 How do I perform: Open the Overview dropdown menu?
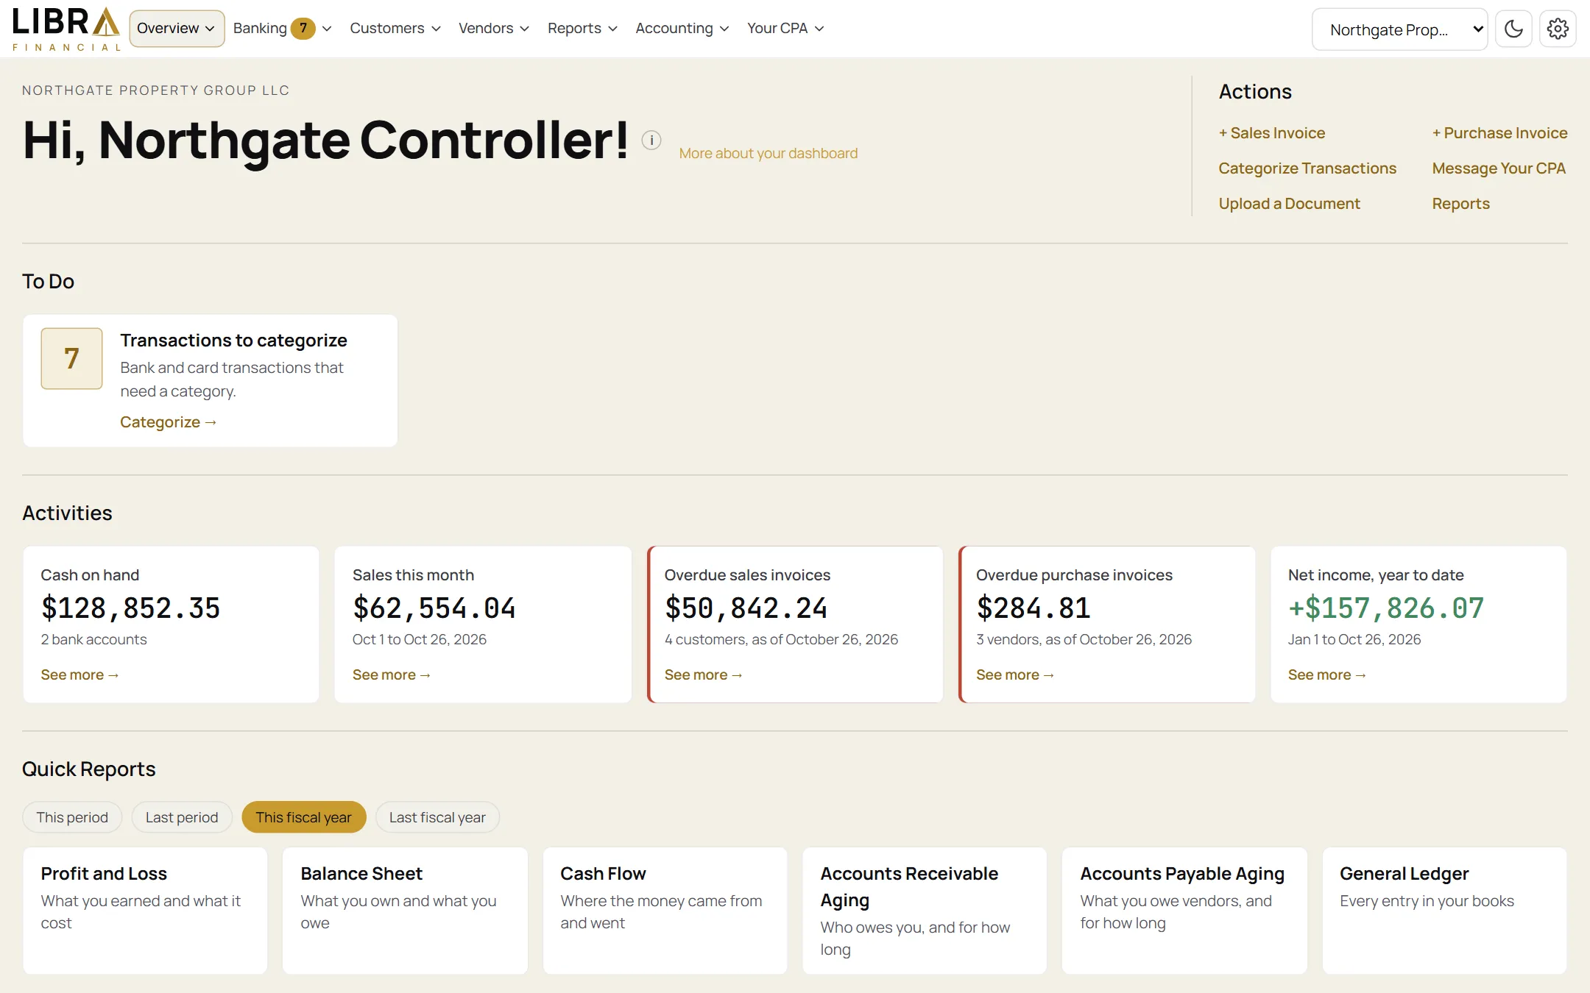tap(177, 28)
